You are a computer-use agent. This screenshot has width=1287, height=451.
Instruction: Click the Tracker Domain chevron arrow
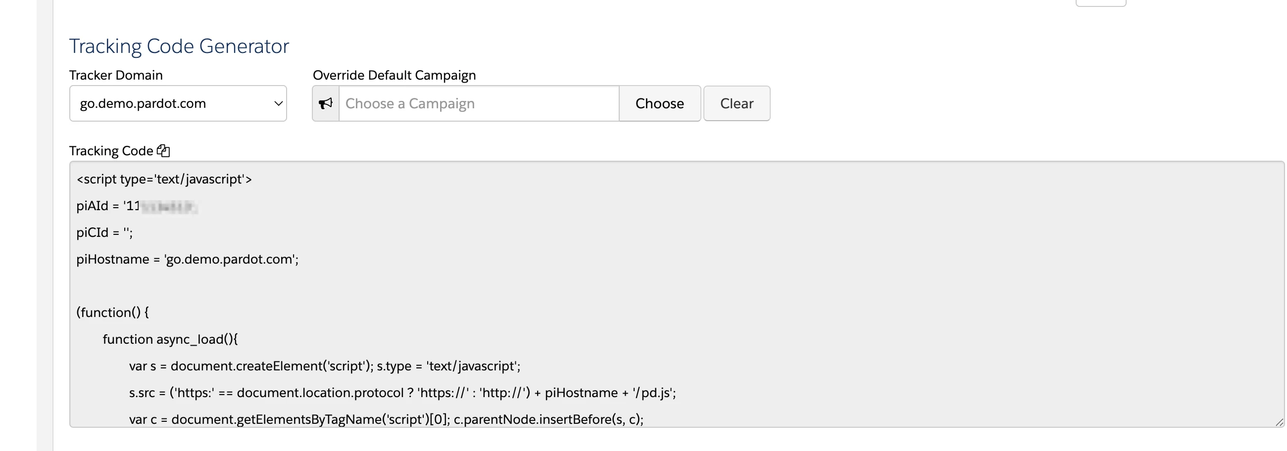pyautogui.click(x=278, y=103)
